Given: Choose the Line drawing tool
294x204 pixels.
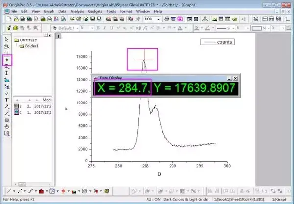Looking at the screenshot, I should 7,113.
